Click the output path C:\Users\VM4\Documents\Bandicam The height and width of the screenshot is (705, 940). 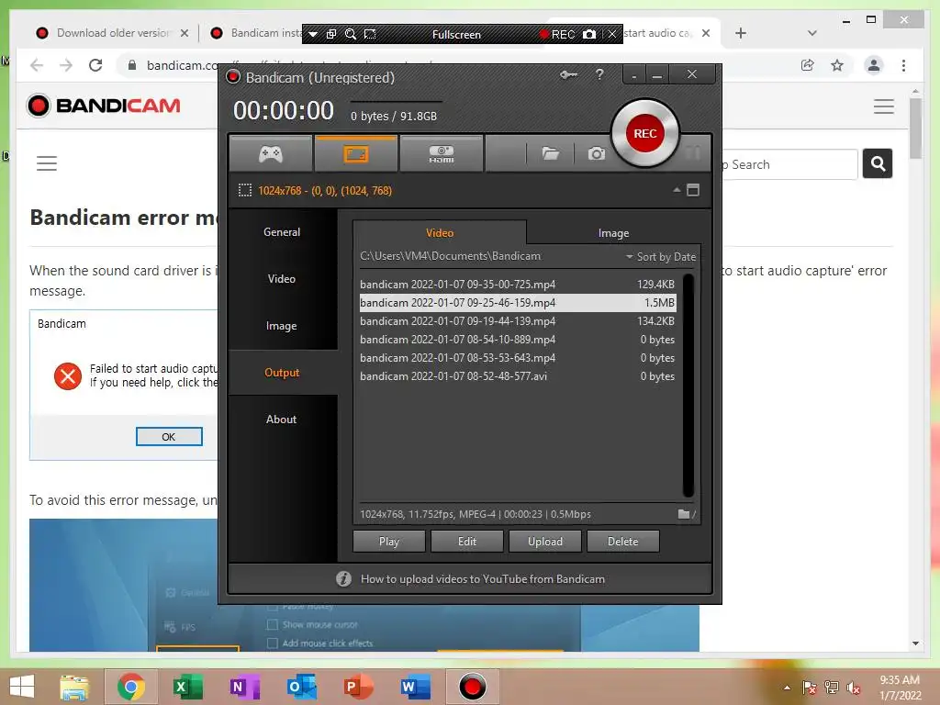point(450,256)
